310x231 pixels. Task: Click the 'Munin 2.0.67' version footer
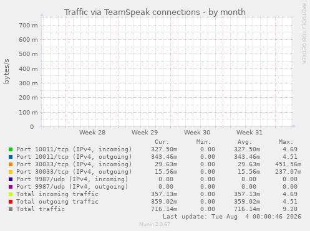point(155,224)
